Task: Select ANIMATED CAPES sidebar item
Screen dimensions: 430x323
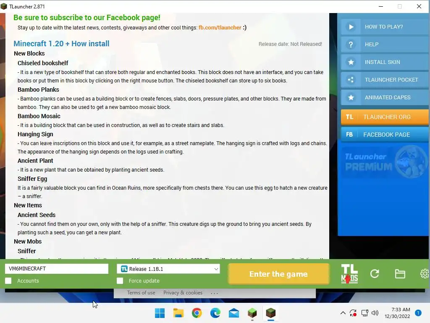Action: (385, 98)
